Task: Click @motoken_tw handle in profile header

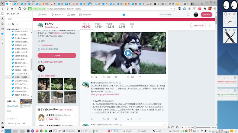Action: [x=51, y=27]
